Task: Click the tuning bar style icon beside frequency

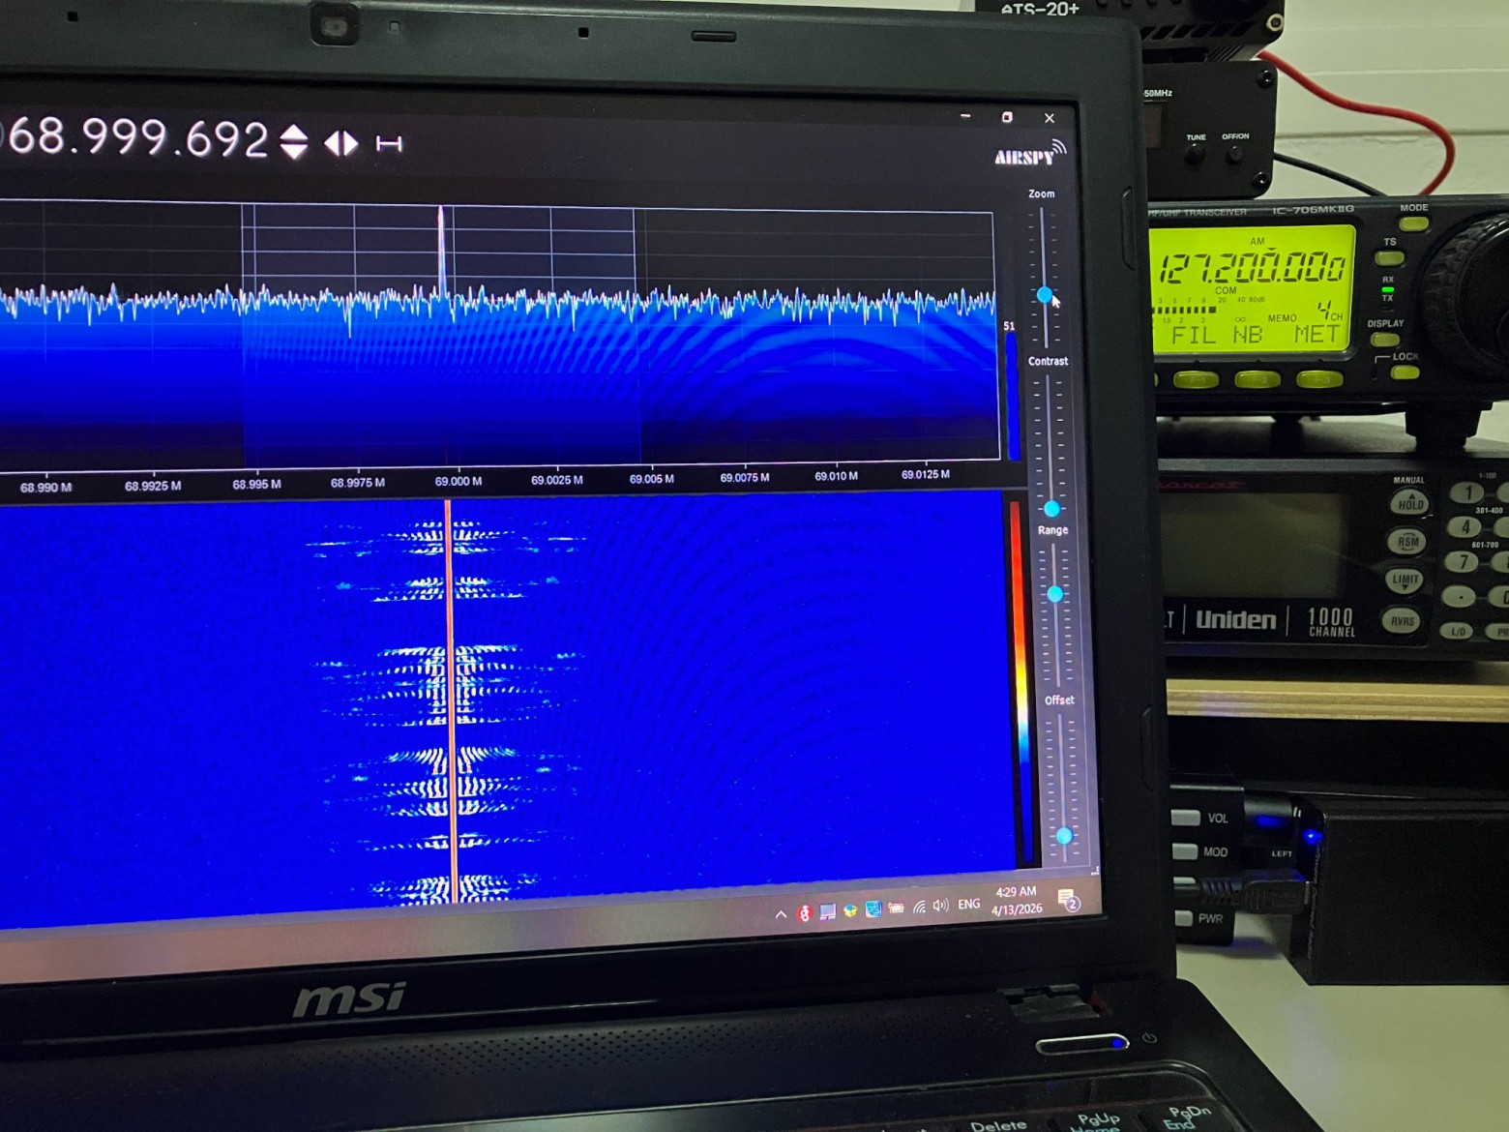Action: tap(389, 144)
